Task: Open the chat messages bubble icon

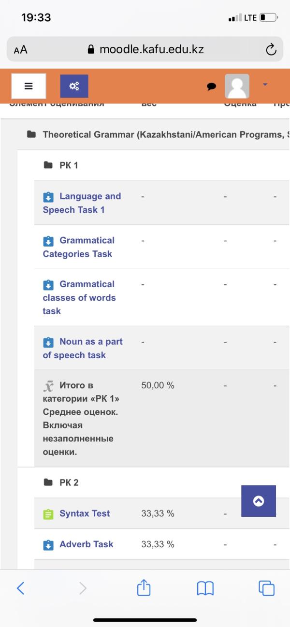Action: [x=211, y=87]
